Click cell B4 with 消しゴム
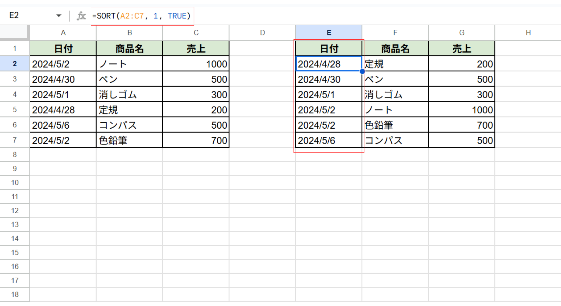Image resolution: width=561 pixels, height=306 pixels. [x=129, y=94]
